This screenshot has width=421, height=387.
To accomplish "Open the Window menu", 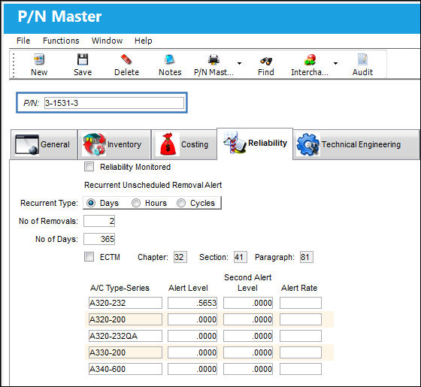I will (107, 41).
